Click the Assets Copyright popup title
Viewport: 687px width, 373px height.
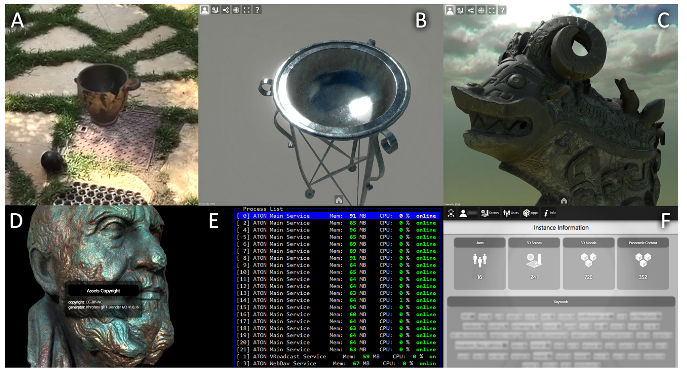[x=103, y=291]
